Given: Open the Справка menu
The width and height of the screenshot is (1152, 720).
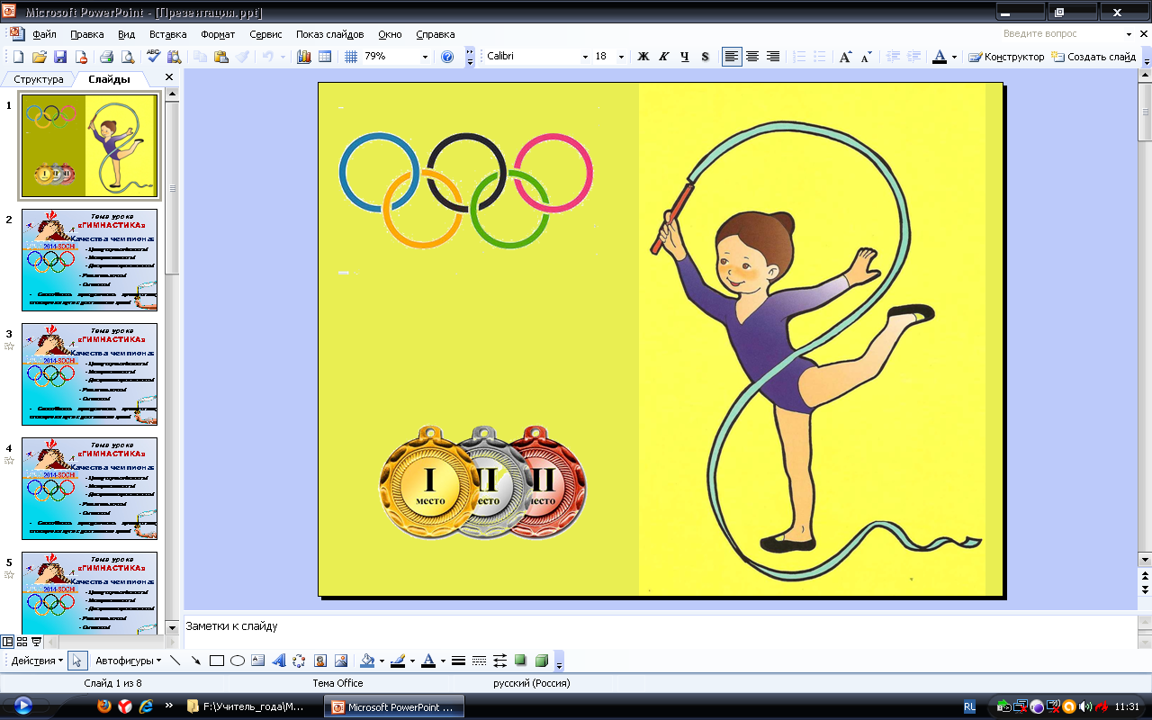Looking at the screenshot, I should click(436, 34).
